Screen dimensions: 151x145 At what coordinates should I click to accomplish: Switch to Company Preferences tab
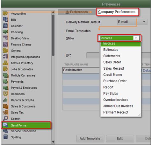(x=118, y=12)
